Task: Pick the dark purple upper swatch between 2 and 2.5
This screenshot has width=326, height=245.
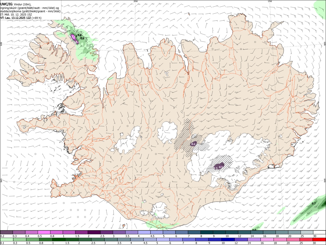Action: click(x=94, y=232)
